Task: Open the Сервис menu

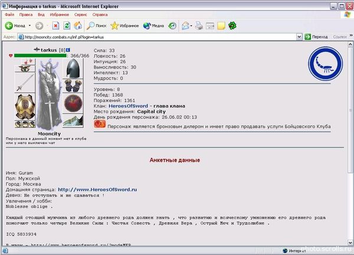Action: [x=81, y=15]
